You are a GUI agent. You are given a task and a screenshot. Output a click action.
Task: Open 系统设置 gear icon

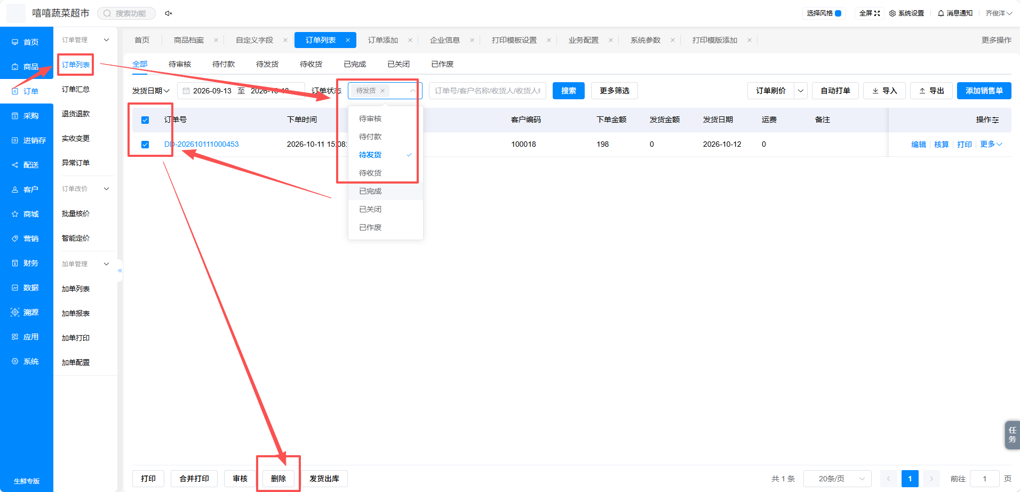[x=892, y=13]
